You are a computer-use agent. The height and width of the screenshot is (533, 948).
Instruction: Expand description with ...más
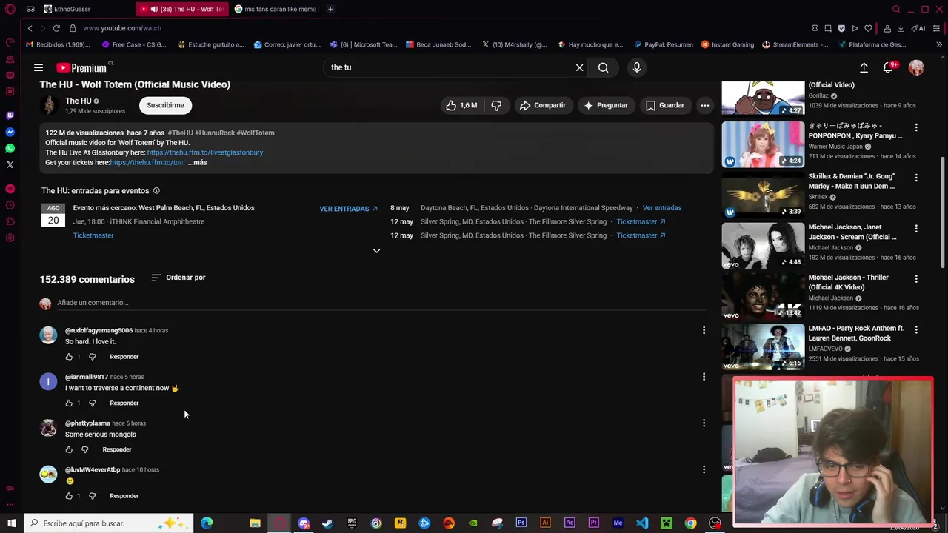197,162
